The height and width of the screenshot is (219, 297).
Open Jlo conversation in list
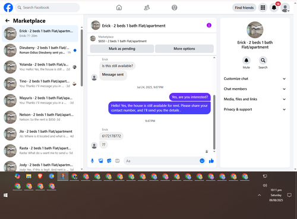[x=40, y=134]
